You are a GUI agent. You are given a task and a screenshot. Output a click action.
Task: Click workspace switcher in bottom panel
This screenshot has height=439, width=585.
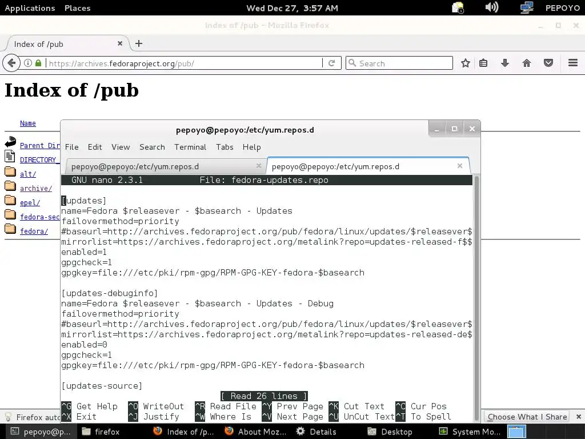[516, 432]
